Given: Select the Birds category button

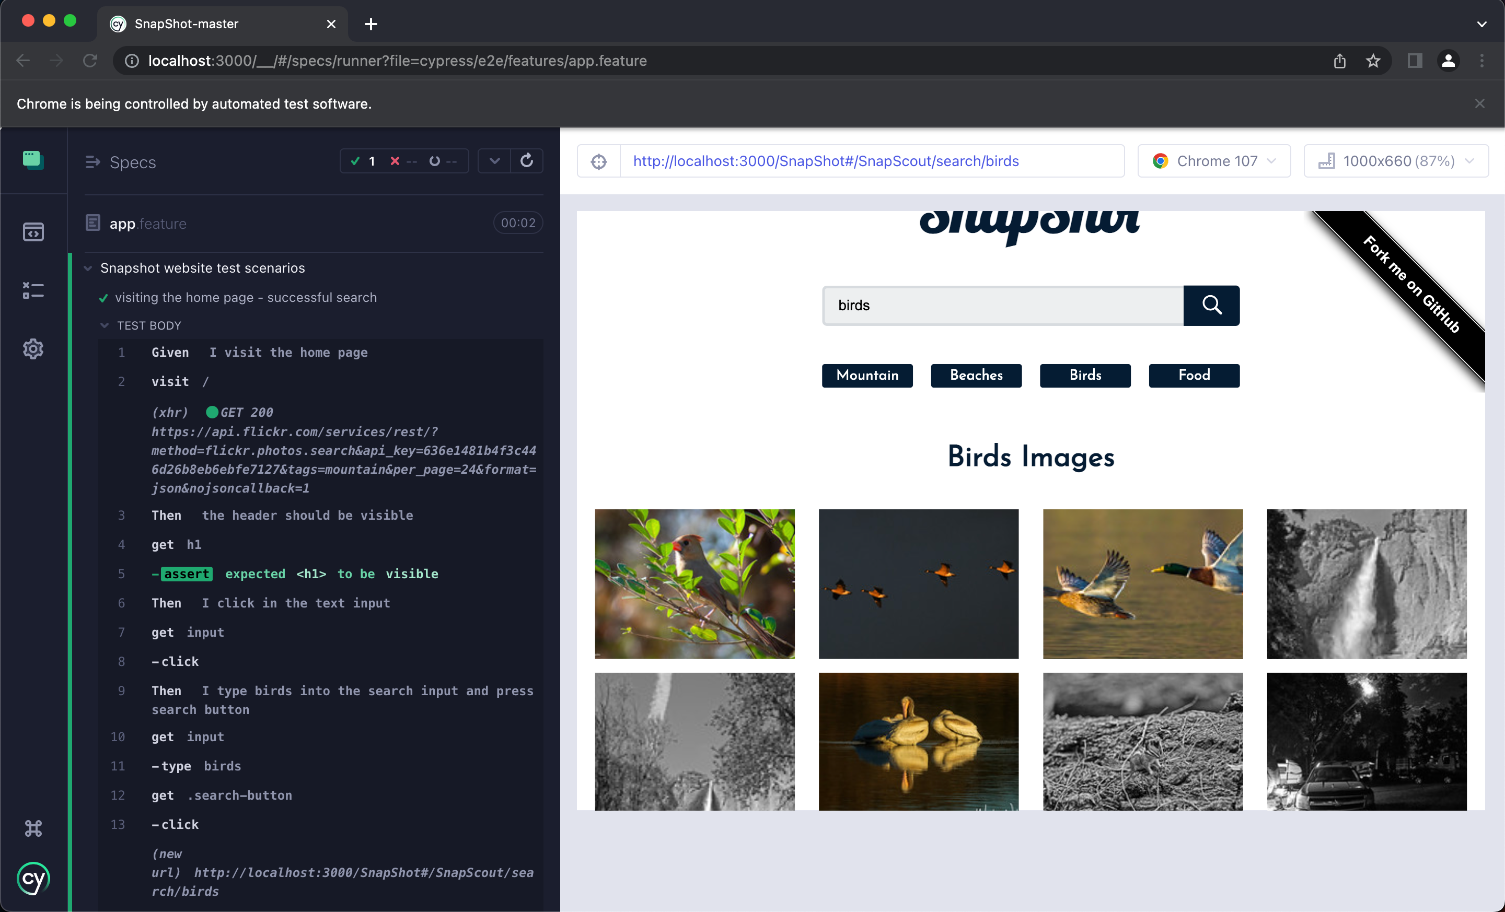Looking at the screenshot, I should [1085, 376].
